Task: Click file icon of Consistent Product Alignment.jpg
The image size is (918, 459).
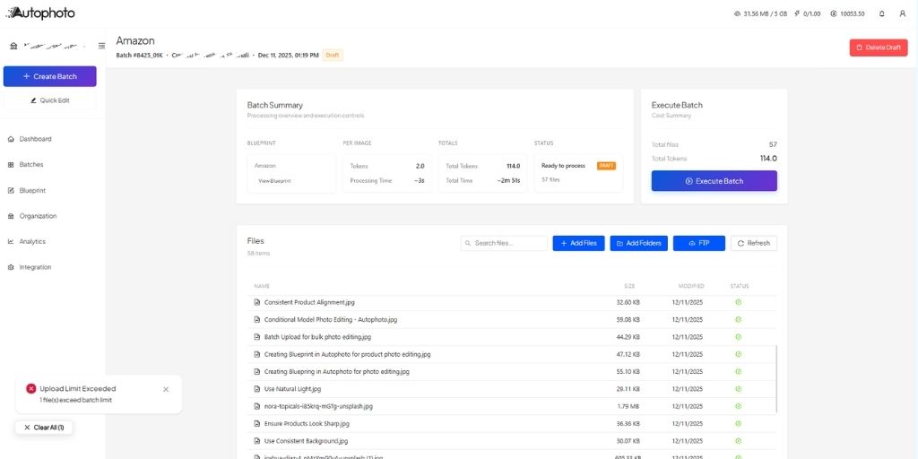Action: [x=256, y=303]
